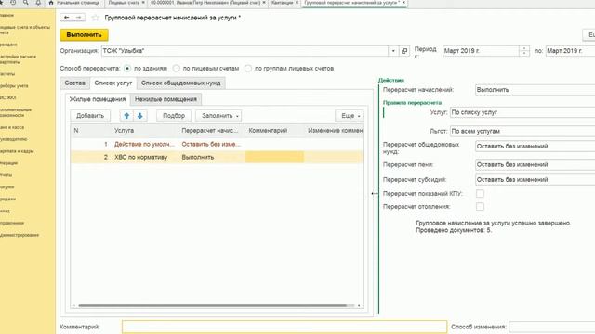
Task: Click the Перерасчет начисления column header
Action: (211, 130)
